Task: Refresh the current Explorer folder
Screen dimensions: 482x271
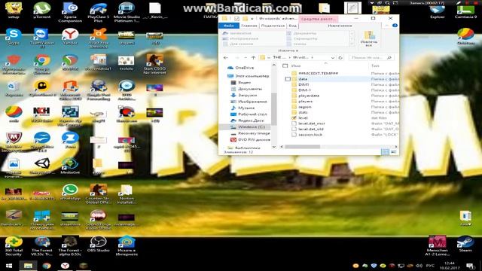Action: pos(340,57)
